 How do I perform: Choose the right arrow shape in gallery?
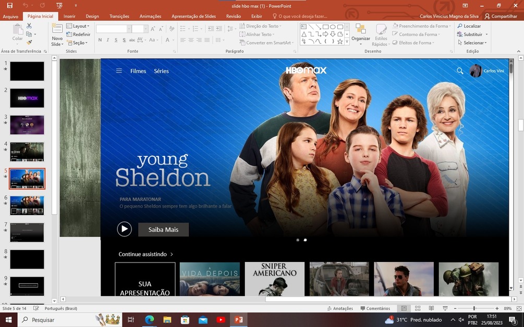coord(325,34)
